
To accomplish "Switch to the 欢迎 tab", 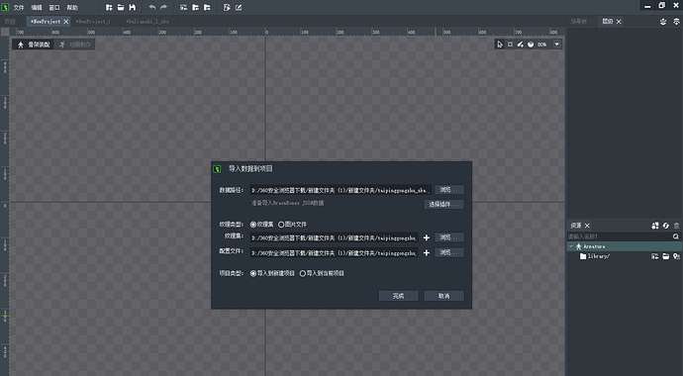I will [x=11, y=22].
